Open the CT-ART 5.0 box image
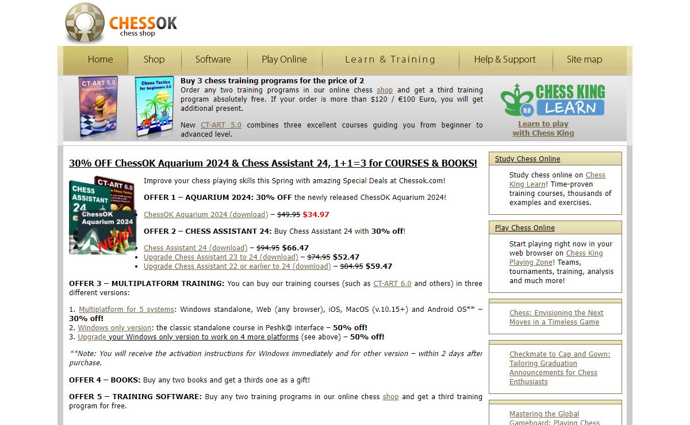 (x=98, y=107)
